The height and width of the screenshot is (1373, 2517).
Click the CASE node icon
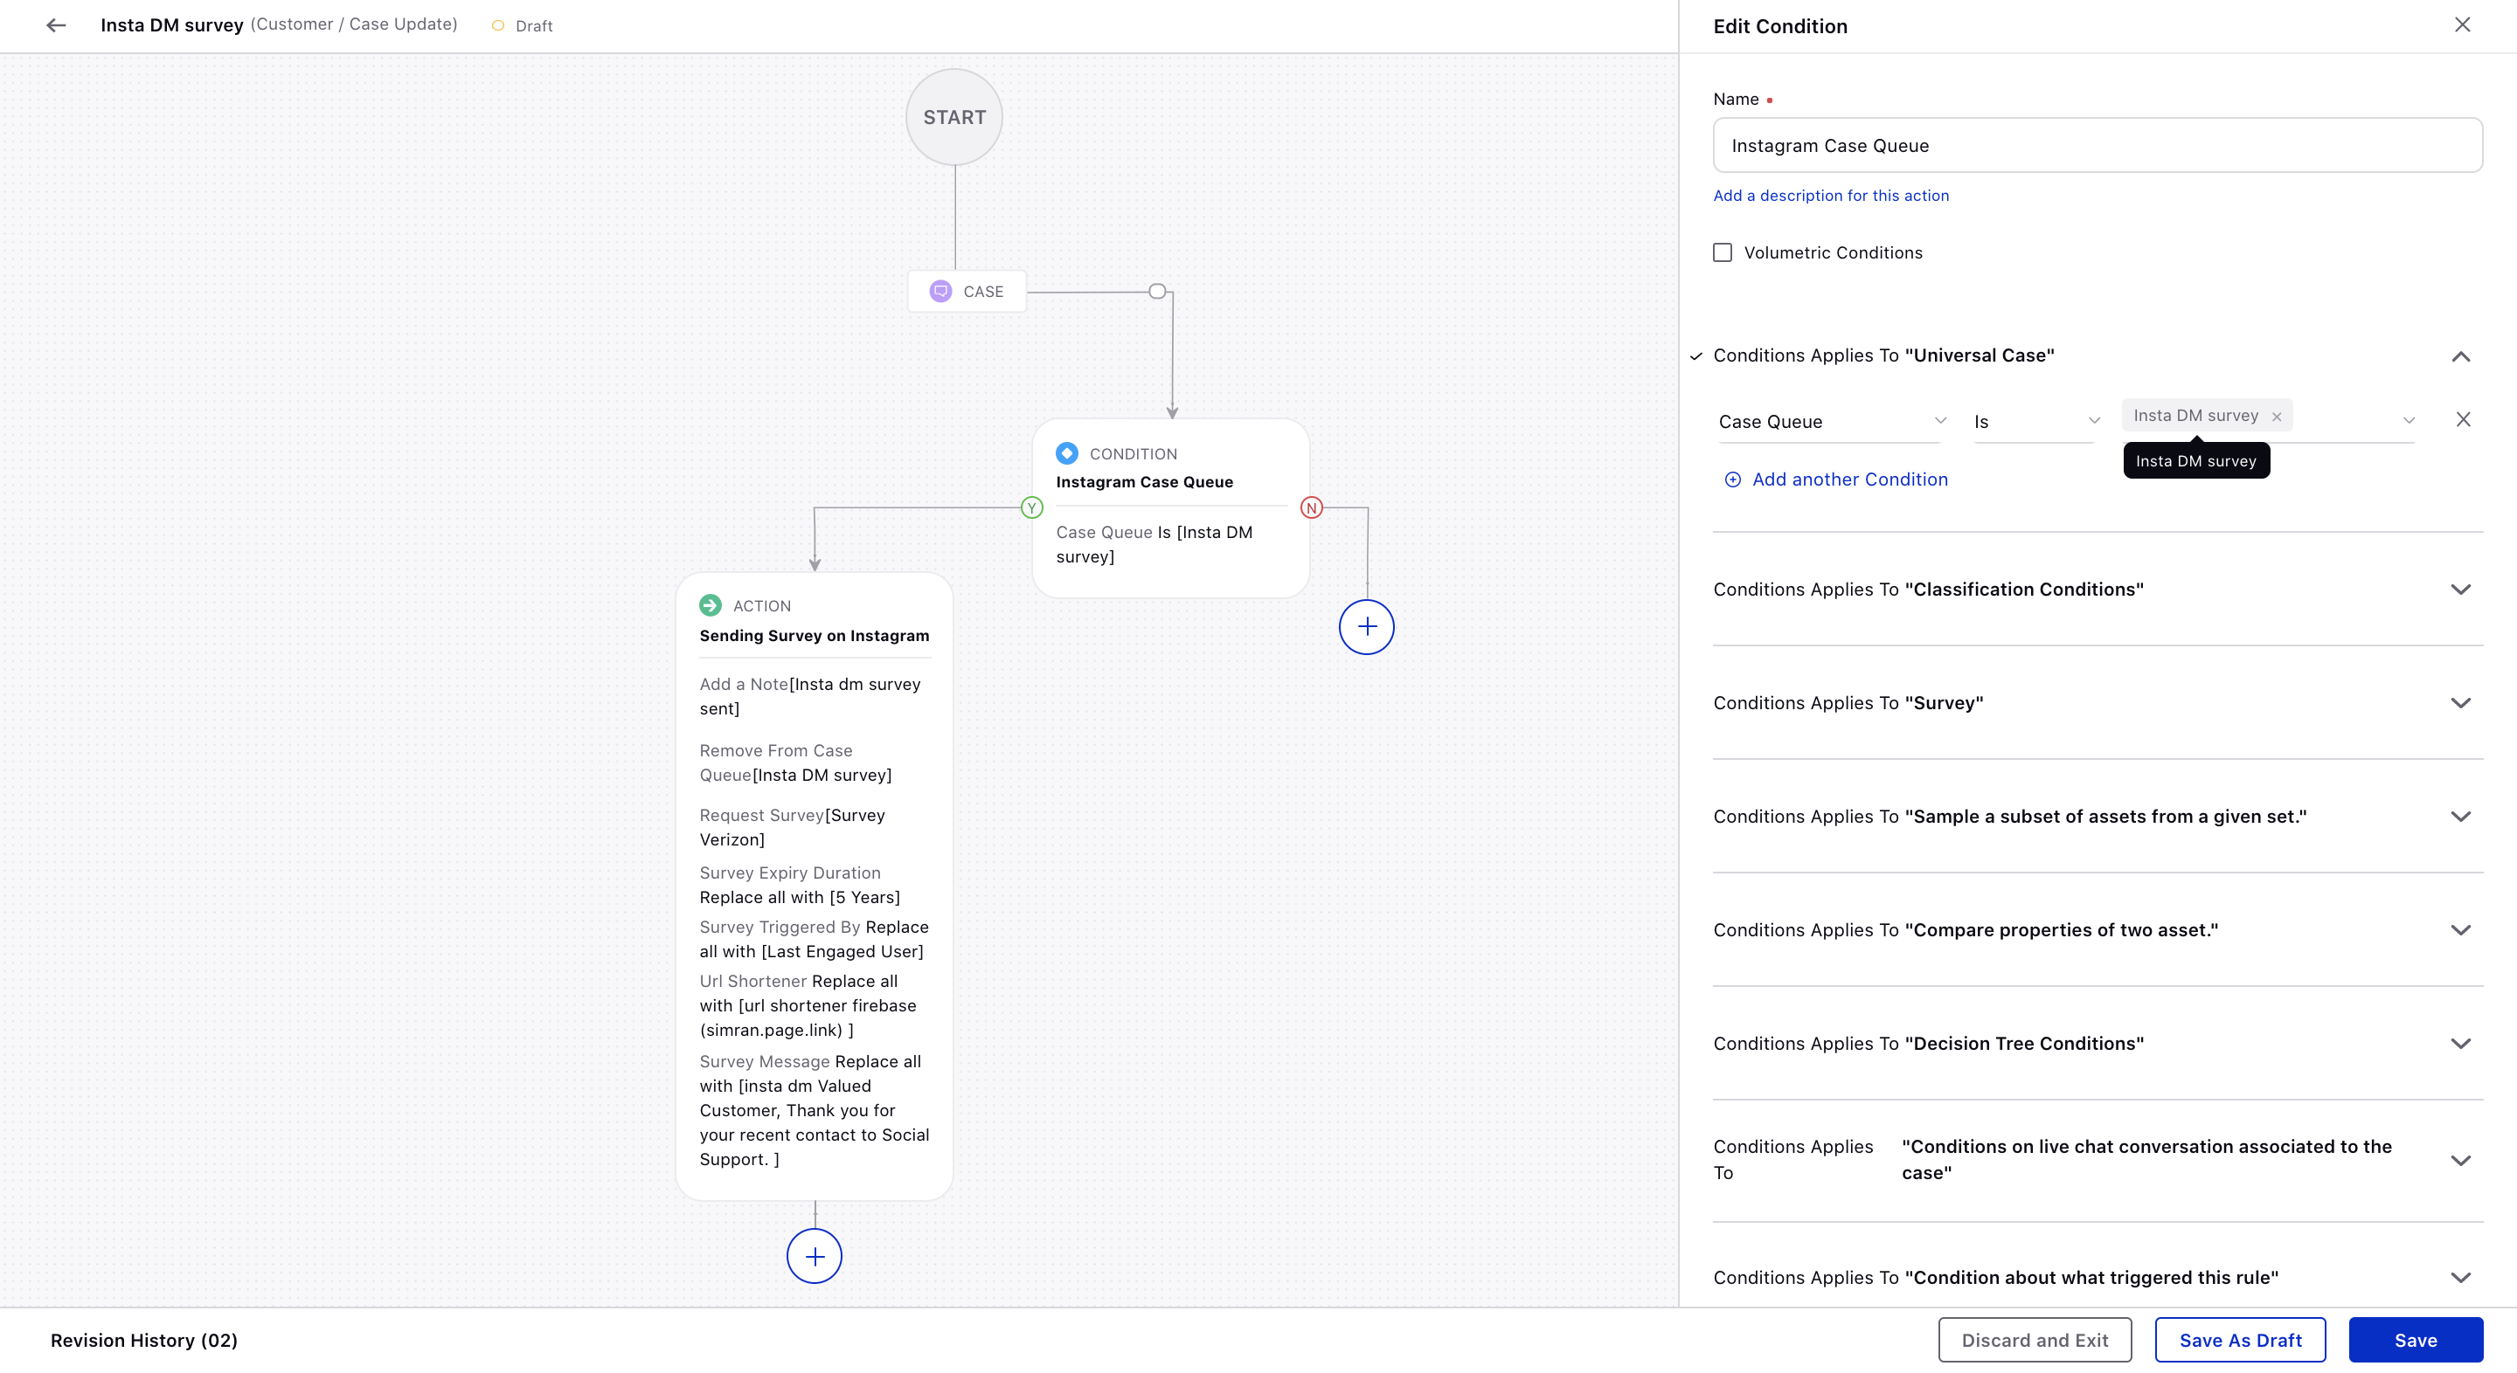[940, 291]
